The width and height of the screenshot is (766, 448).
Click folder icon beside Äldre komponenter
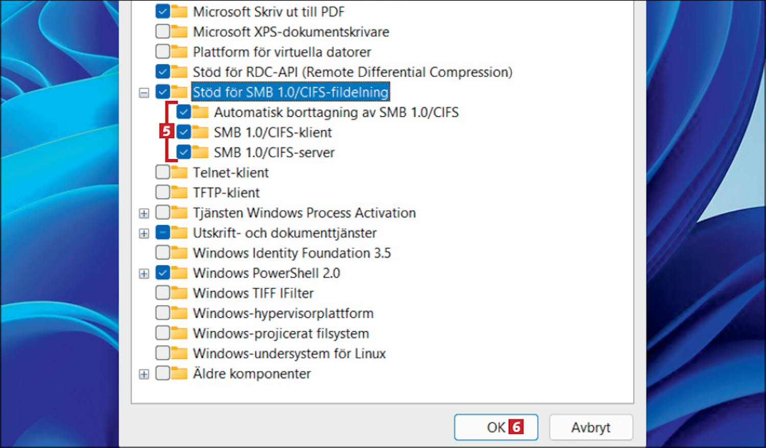click(179, 374)
